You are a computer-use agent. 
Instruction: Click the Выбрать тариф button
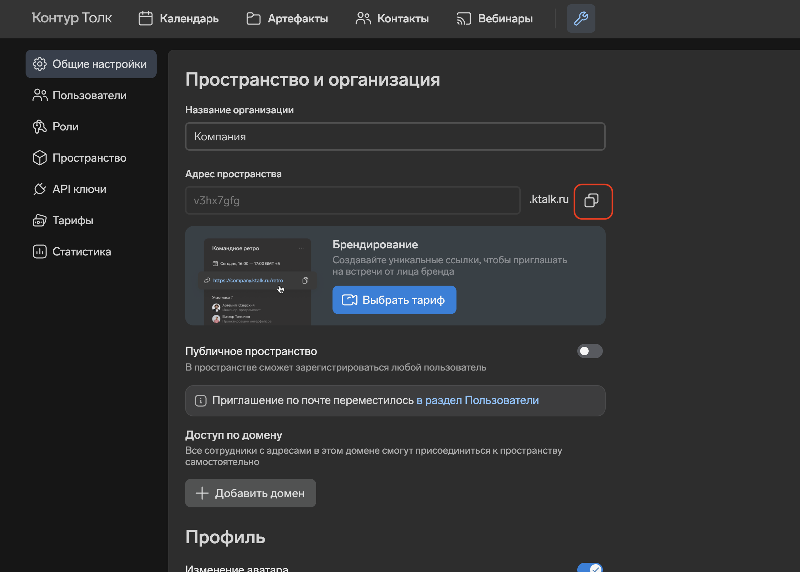tap(394, 300)
